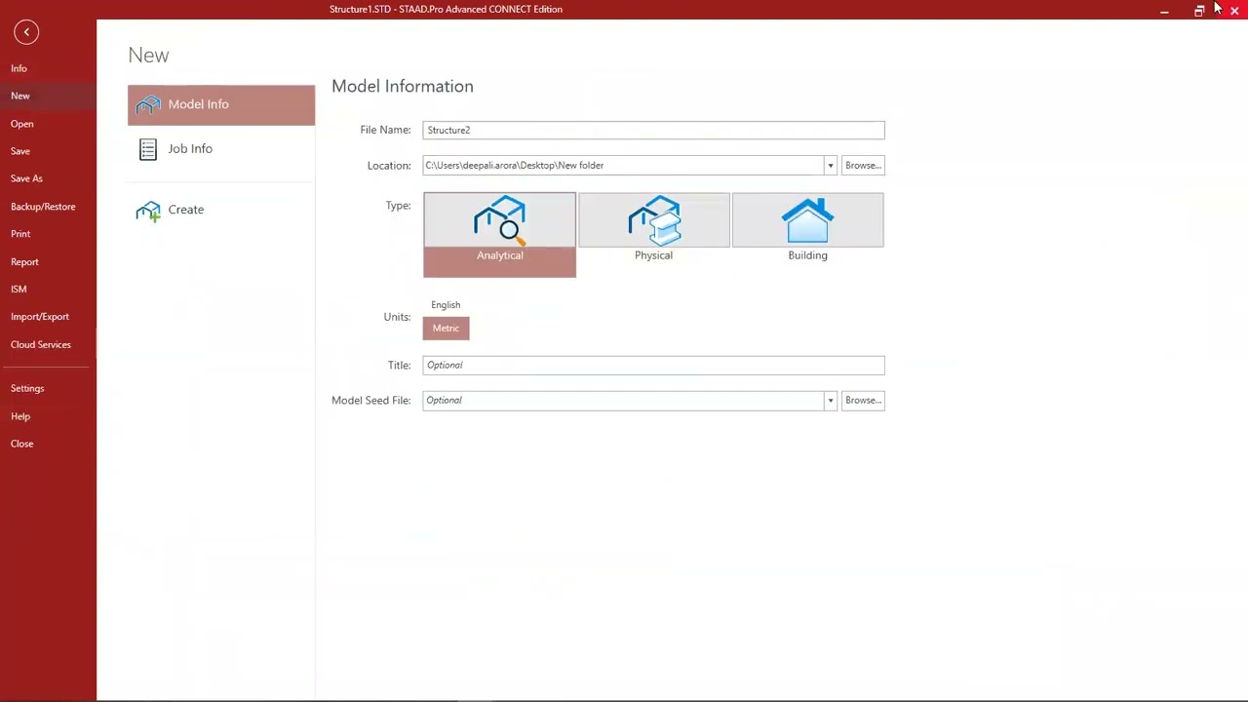Open Settings in the sidebar
This screenshot has height=702, width=1248.
point(27,388)
